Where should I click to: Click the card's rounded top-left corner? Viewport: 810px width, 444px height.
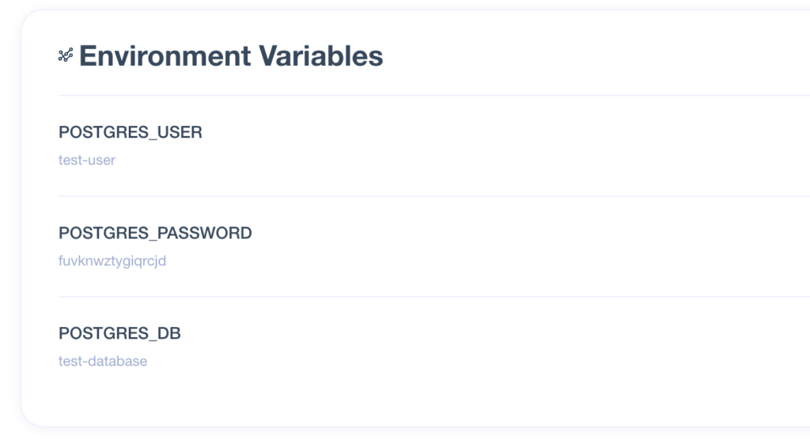(x=30, y=19)
